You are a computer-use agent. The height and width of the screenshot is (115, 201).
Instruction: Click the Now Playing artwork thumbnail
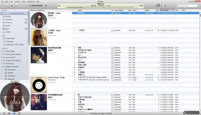[15, 97]
